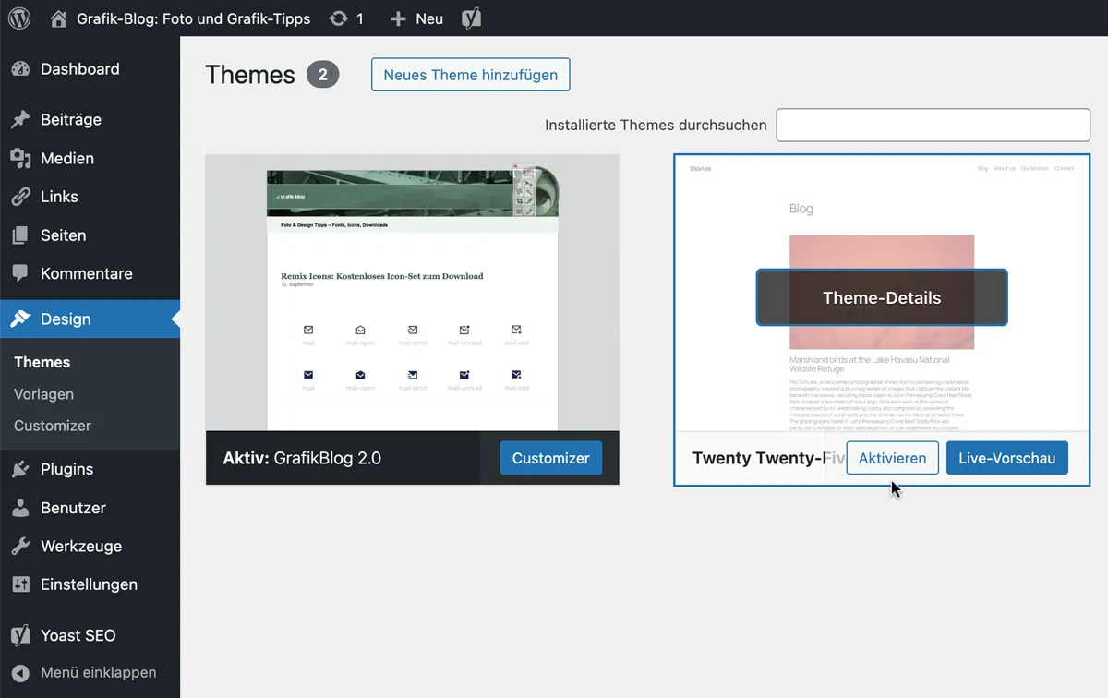
Task: Click Aktiv: GrafikBlog 2.0 theme name
Action: coord(302,458)
